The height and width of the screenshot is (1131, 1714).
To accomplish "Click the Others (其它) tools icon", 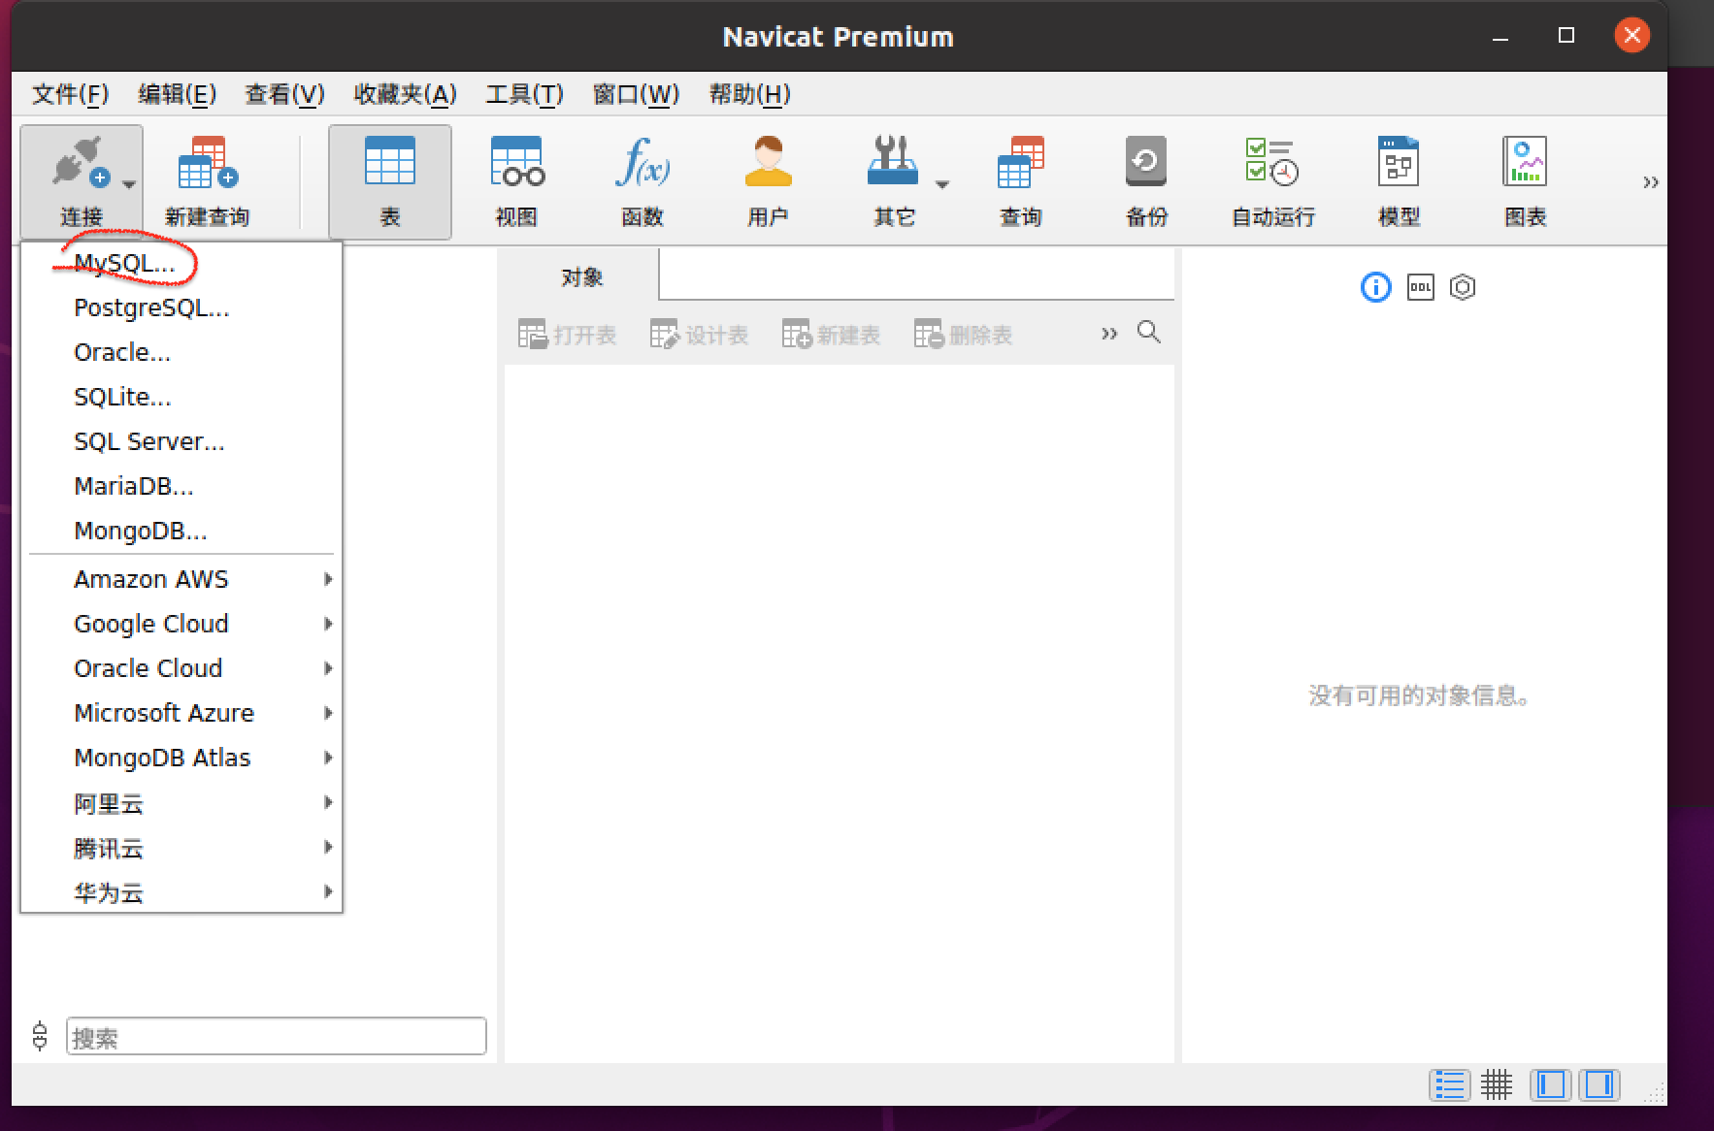I will [892, 160].
